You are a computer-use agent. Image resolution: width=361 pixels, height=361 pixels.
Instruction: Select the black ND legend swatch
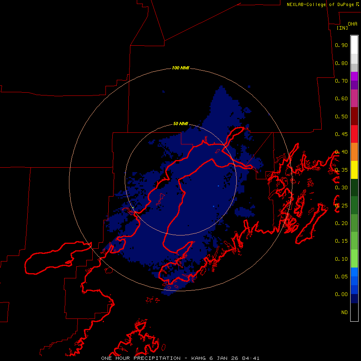point(354,312)
